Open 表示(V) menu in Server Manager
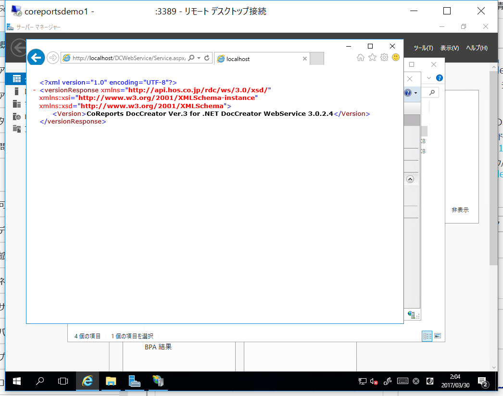Screen dimensions: 503x396 tap(450, 48)
